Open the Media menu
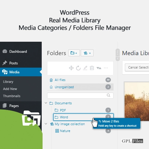 (21, 72)
